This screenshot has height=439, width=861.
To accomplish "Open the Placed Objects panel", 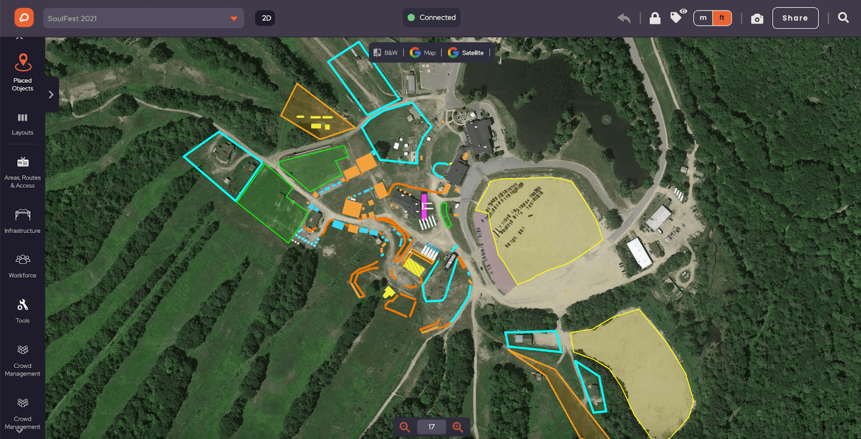I will click(x=23, y=73).
